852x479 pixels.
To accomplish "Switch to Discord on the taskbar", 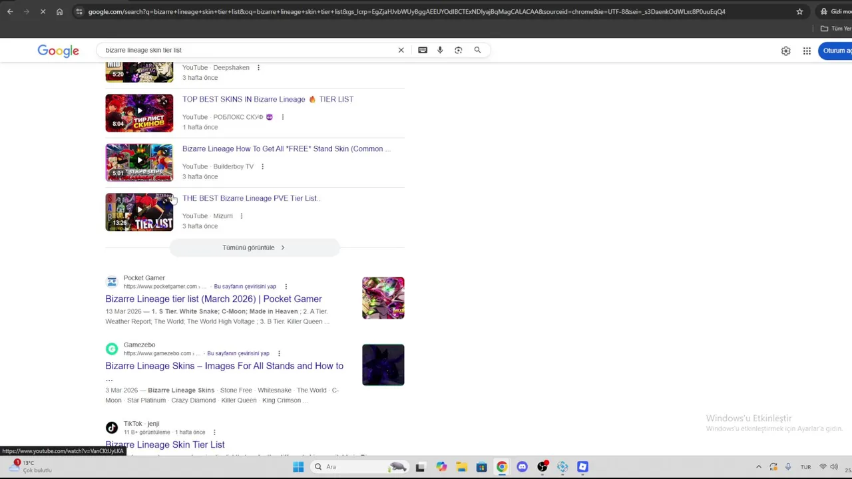I will tap(522, 467).
